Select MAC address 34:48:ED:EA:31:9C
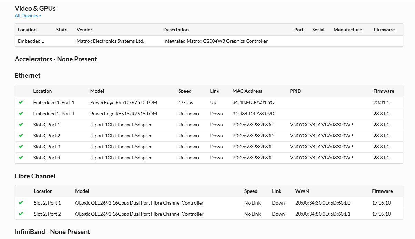 [x=253, y=102]
